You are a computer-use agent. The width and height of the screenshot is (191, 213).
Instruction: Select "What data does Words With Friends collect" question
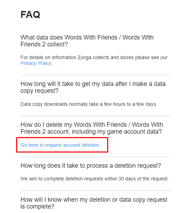[x=87, y=41]
